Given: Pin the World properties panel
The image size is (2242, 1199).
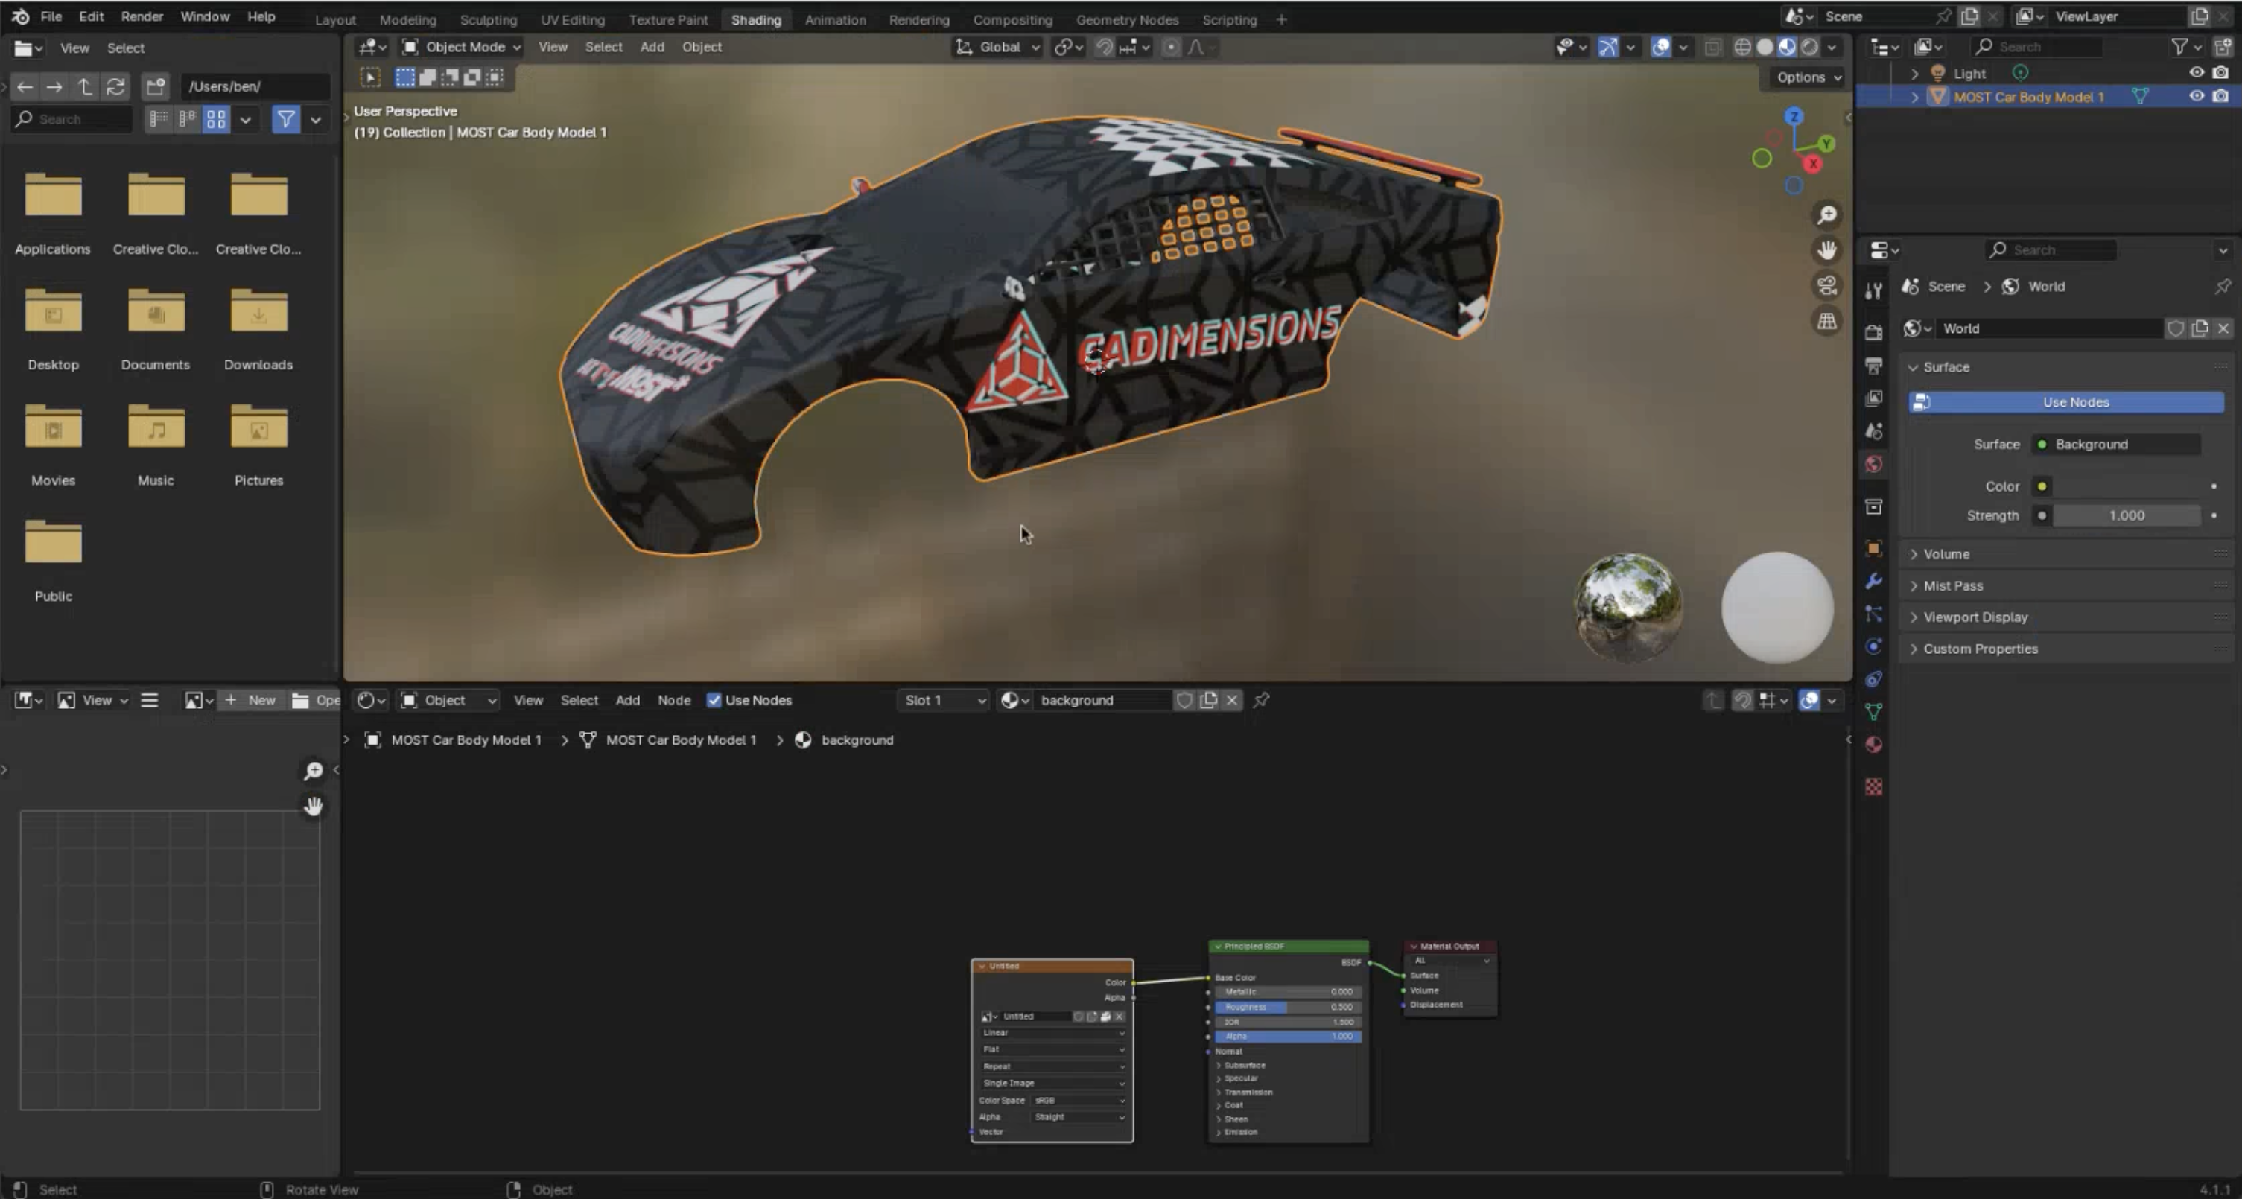Looking at the screenshot, I should coord(2222,286).
